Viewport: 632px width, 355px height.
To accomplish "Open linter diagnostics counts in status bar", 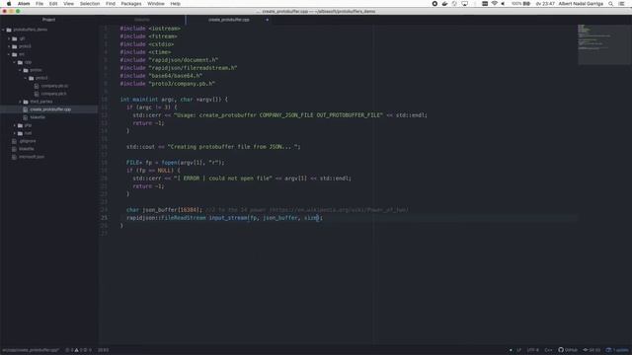I will click(x=79, y=350).
